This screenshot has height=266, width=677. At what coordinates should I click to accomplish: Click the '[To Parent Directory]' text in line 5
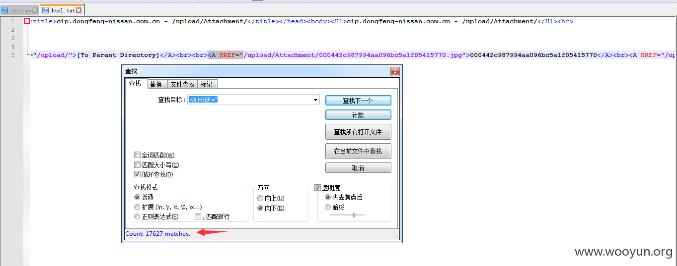118,55
